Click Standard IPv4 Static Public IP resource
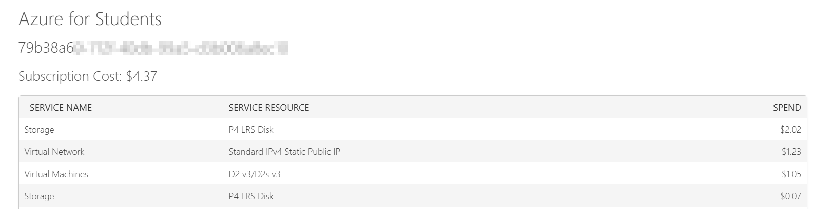813x209 pixels. pos(284,152)
